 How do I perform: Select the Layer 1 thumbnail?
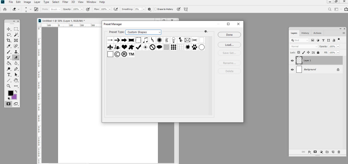[x=299, y=60]
